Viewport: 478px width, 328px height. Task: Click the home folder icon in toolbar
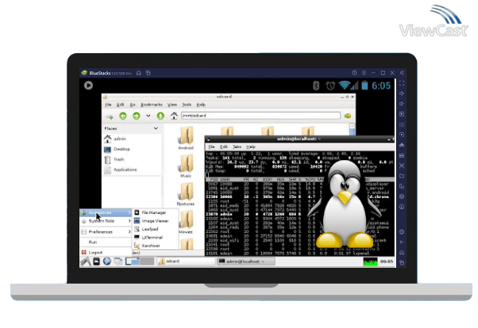click(x=174, y=116)
